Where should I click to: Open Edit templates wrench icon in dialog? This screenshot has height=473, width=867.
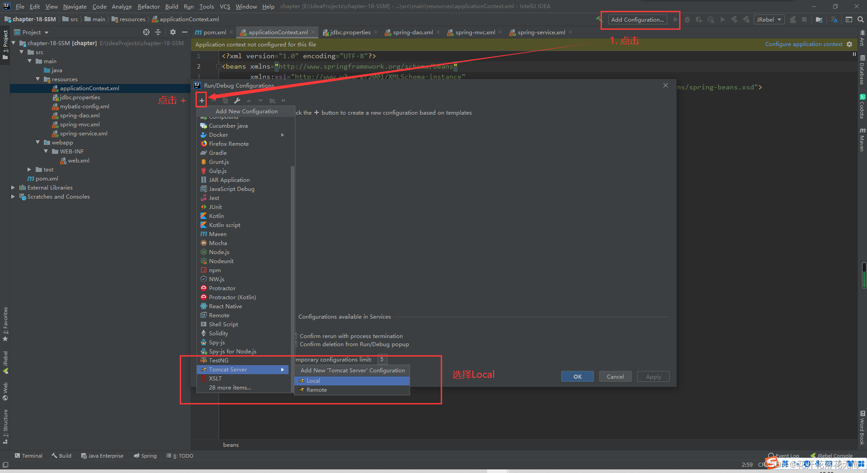coord(237,100)
